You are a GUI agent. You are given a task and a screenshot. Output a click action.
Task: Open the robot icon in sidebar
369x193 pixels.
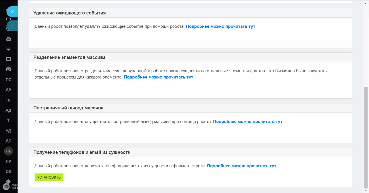pos(9,39)
